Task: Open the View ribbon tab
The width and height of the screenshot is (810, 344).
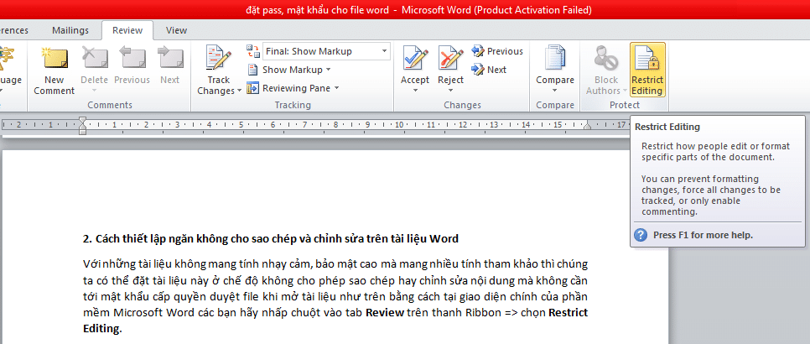Action: 176,30
